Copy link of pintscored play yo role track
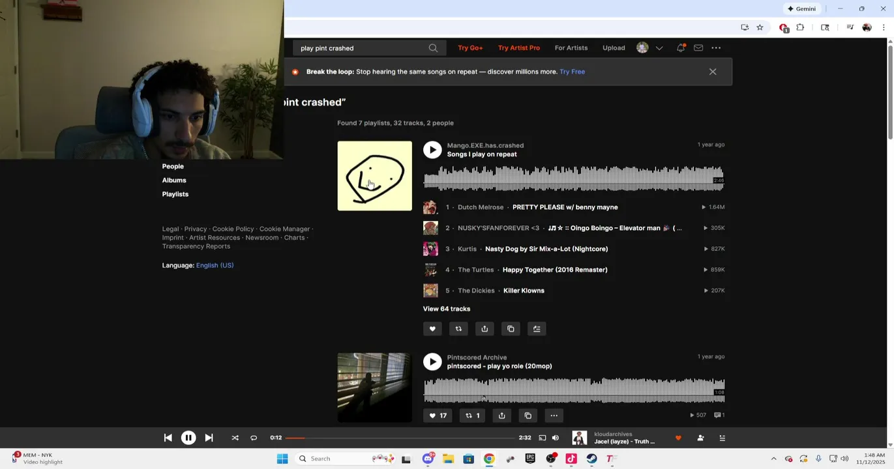 [x=528, y=416]
